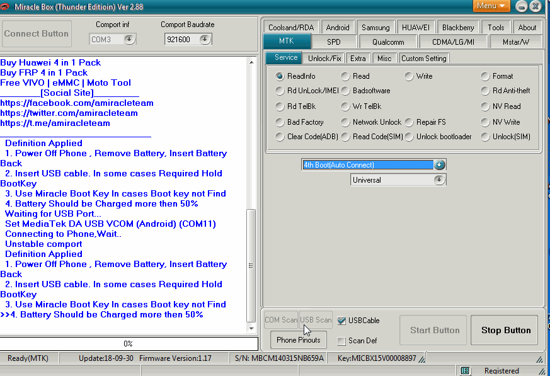The width and height of the screenshot is (550, 376).
Task: Open the facebook.com/amiracleteam link
Action: pos(77,103)
